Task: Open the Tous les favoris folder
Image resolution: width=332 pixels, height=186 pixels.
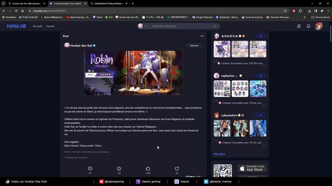Action: 321,17
